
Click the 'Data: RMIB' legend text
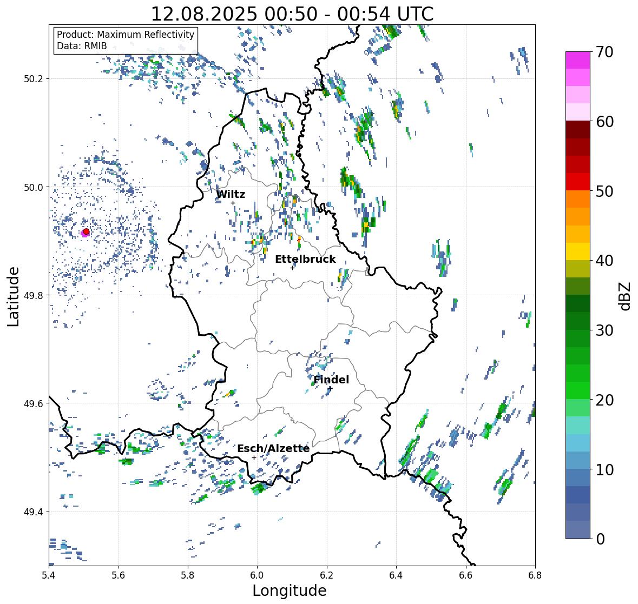click(x=82, y=46)
